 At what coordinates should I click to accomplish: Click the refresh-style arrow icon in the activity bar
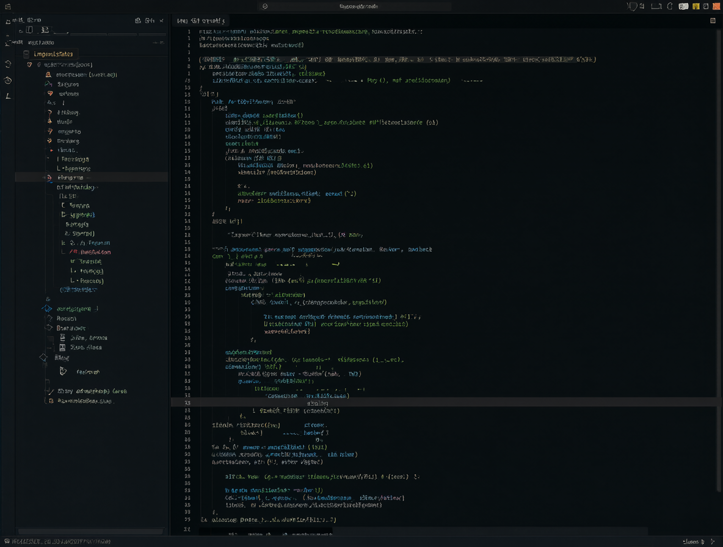point(8,64)
